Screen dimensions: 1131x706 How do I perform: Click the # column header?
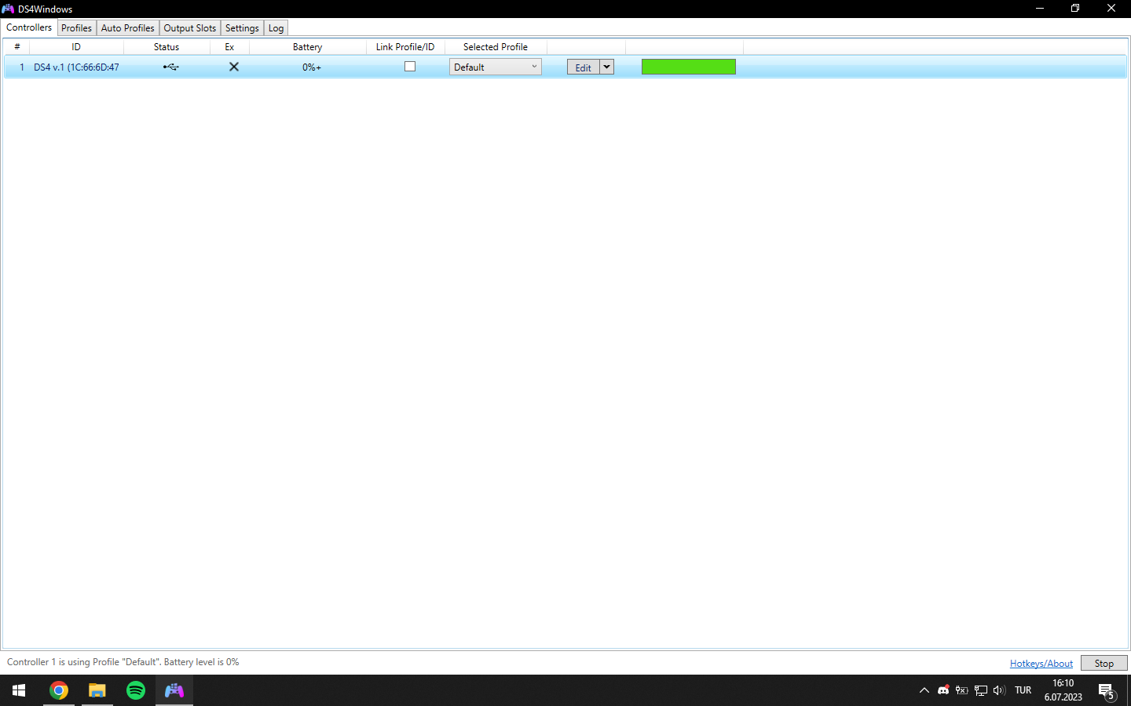tap(17, 47)
